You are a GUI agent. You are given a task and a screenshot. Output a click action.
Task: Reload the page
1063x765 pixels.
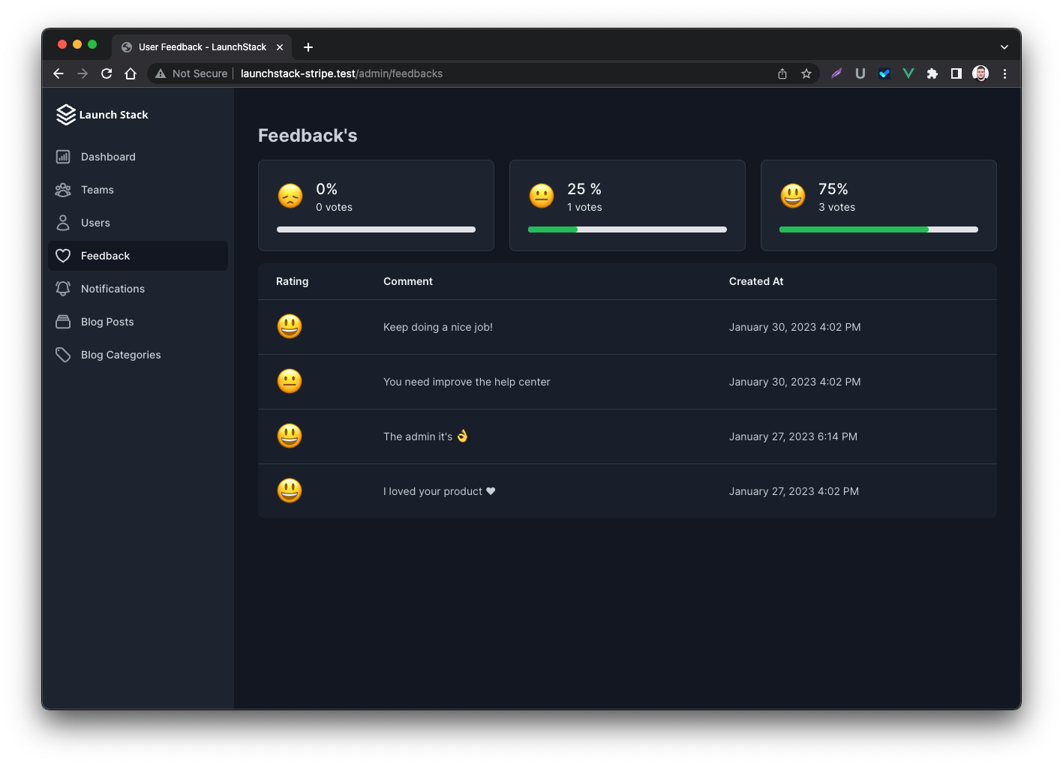(x=107, y=73)
